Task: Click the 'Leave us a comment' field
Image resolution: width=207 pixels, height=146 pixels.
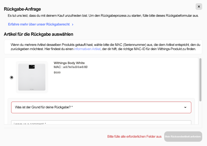Action: coord(101,123)
